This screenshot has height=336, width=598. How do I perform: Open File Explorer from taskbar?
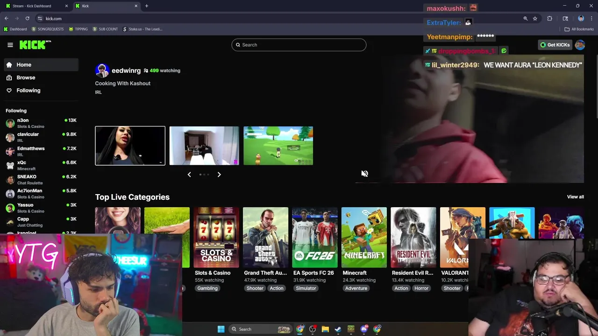325,329
